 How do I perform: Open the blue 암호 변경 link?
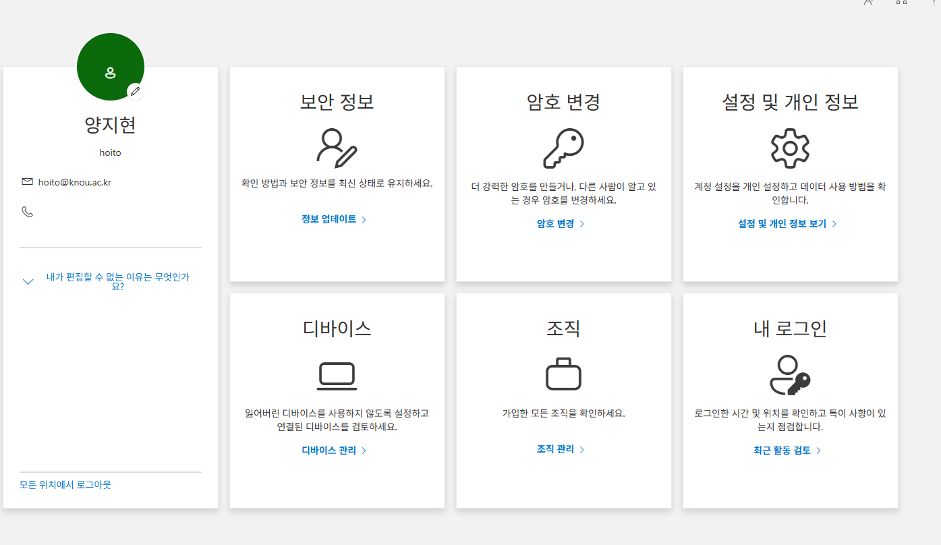click(x=561, y=223)
